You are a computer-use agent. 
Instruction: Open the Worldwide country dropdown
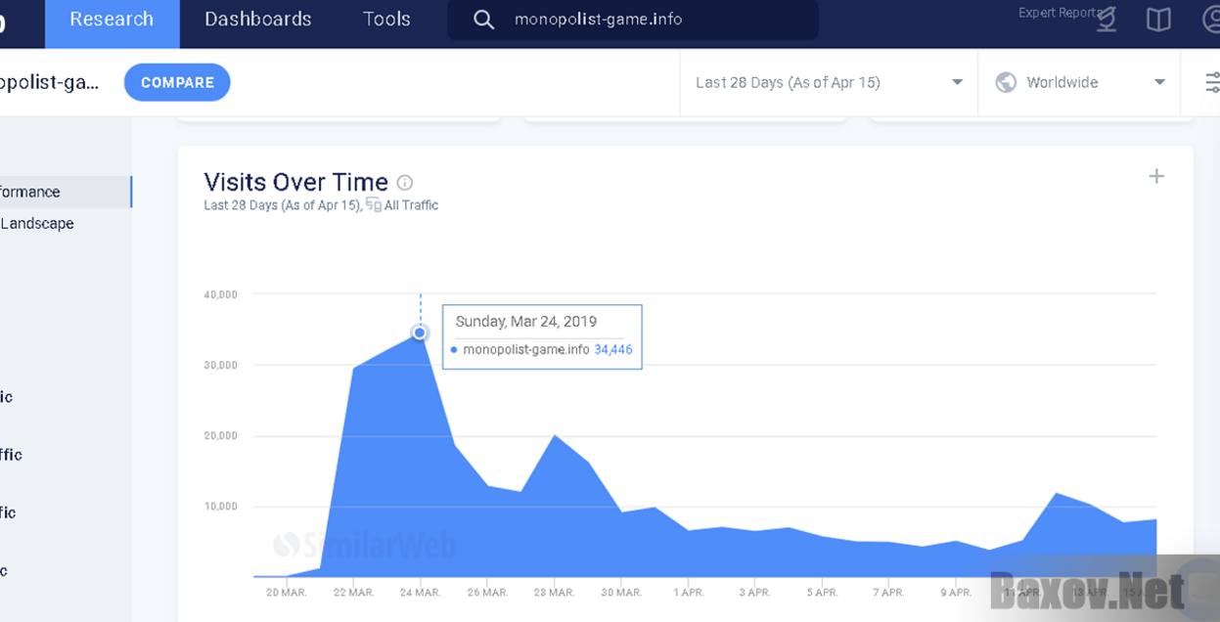1079,82
